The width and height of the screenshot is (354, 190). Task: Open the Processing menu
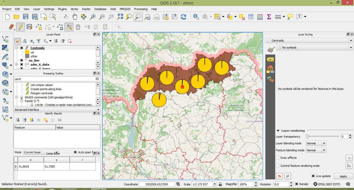[x=141, y=9]
